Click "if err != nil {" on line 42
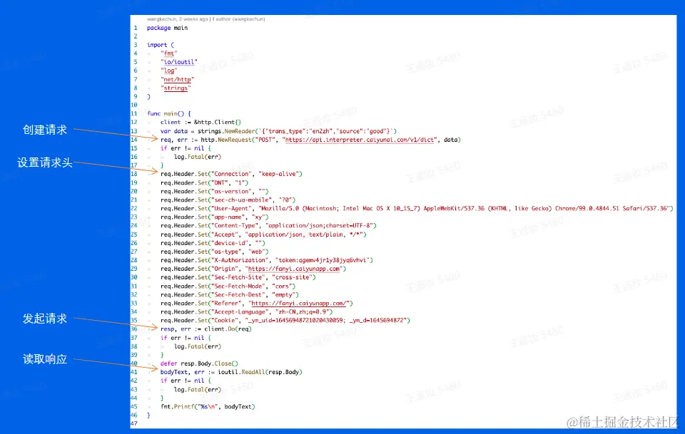The image size is (685, 434). pos(186,381)
